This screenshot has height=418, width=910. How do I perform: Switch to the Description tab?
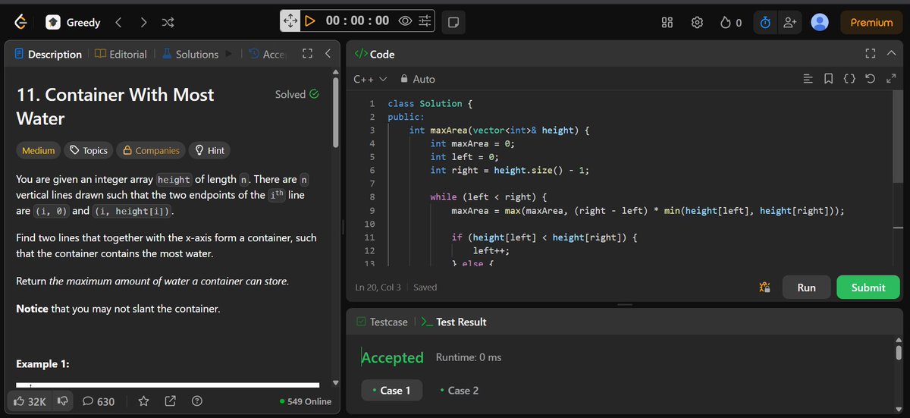pos(48,54)
